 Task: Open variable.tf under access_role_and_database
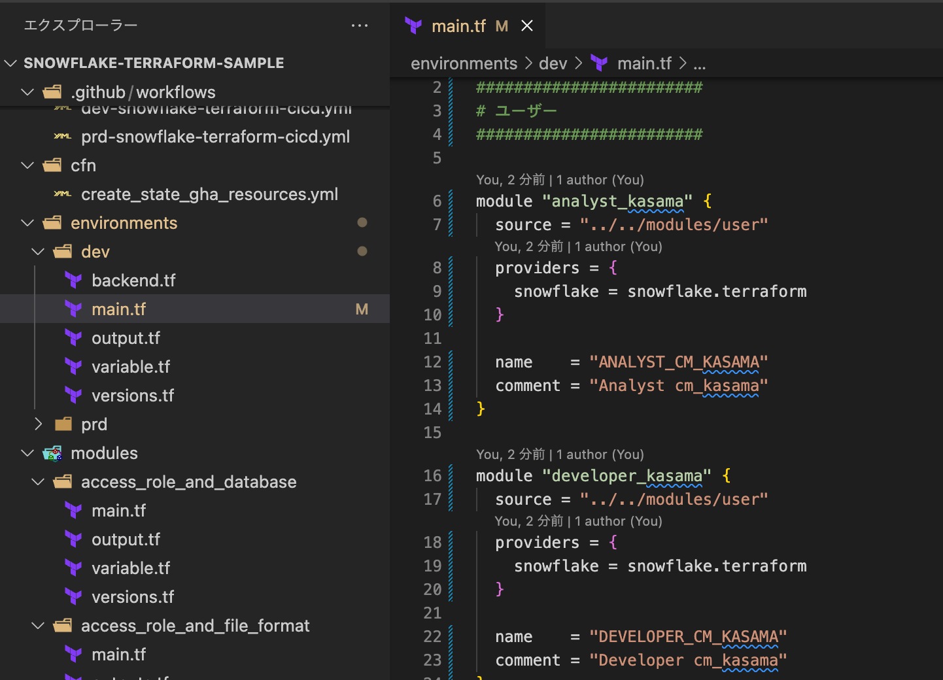(x=131, y=568)
